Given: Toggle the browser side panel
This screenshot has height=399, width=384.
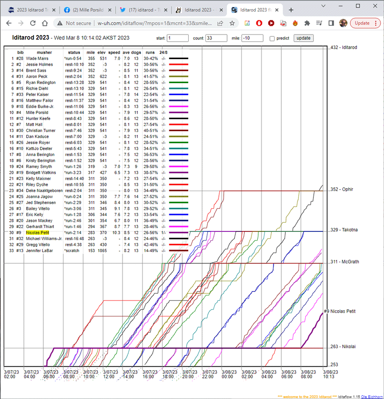Looking at the screenshot, I should (x=331, y=23).
